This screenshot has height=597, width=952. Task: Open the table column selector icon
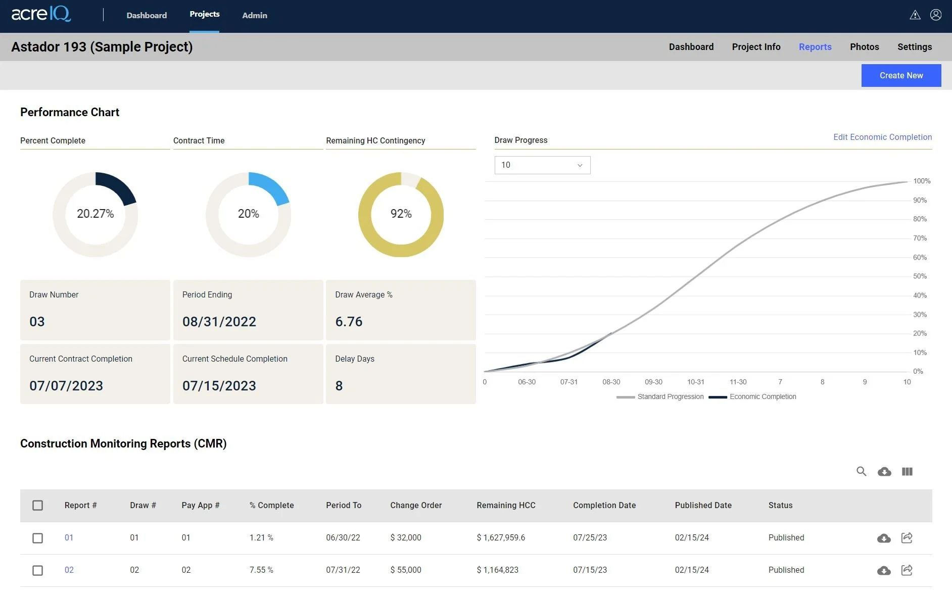[907, 472]
